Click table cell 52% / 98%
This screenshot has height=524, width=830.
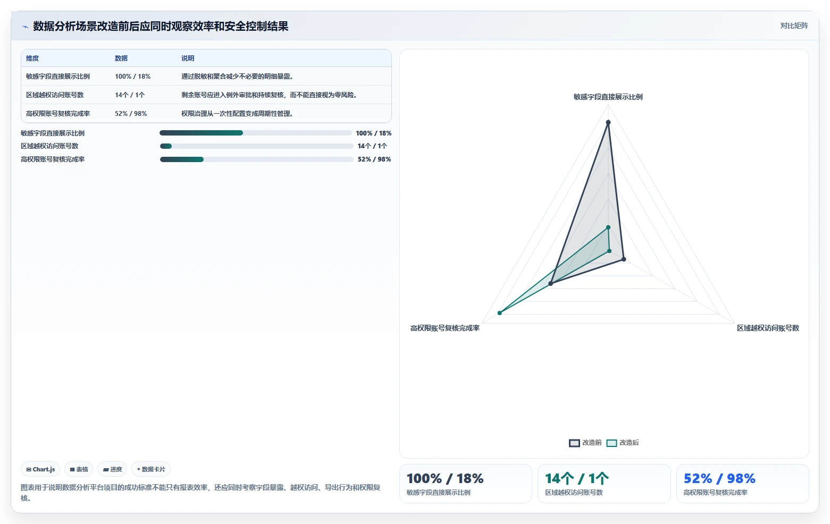tap(131, 114)
